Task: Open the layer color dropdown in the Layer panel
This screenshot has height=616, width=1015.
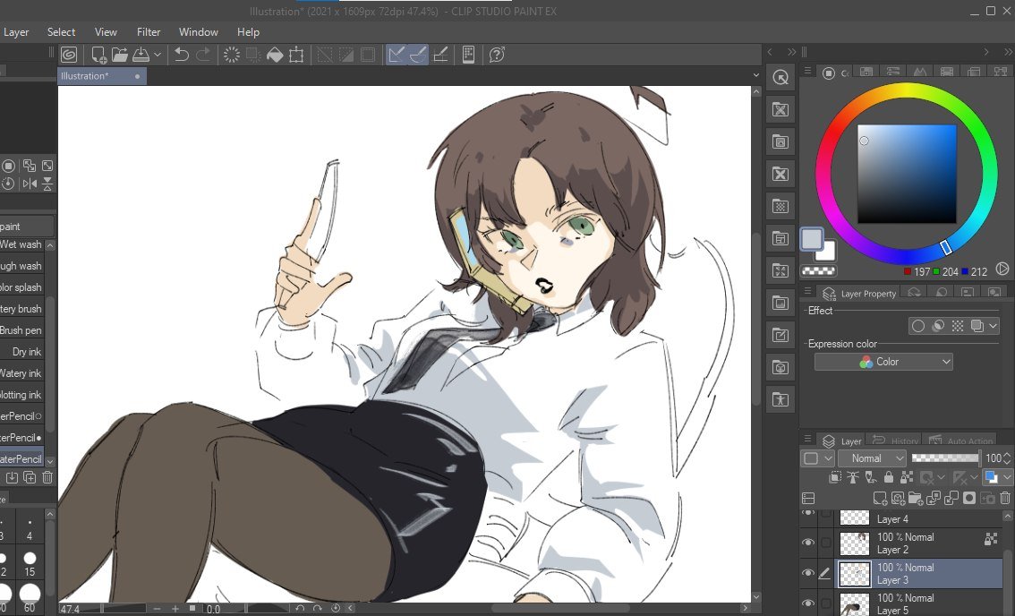Action: [x=995, y=477]
